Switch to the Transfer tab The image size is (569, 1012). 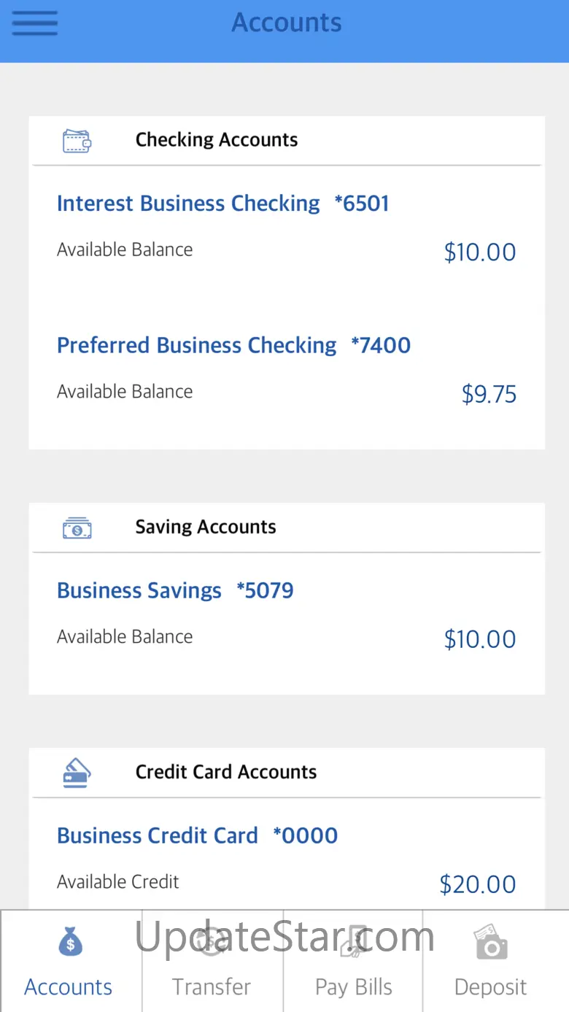(x=212, y=987)
